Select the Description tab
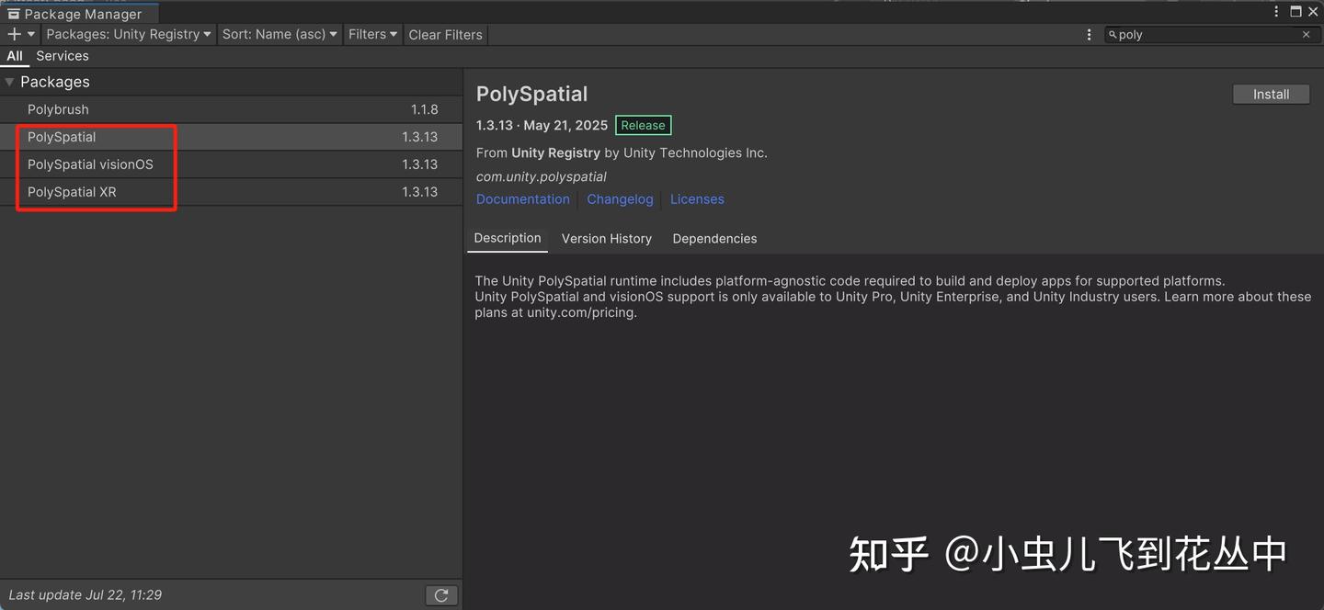This screenshot has height=610, width=1324. click(x=508, y=238)
